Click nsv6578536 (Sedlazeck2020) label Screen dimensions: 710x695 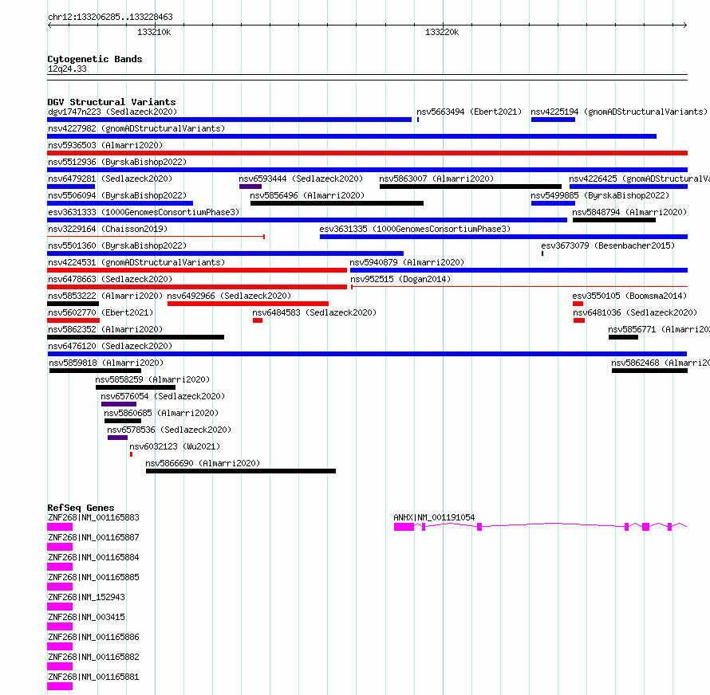click(x=169, y=430)
